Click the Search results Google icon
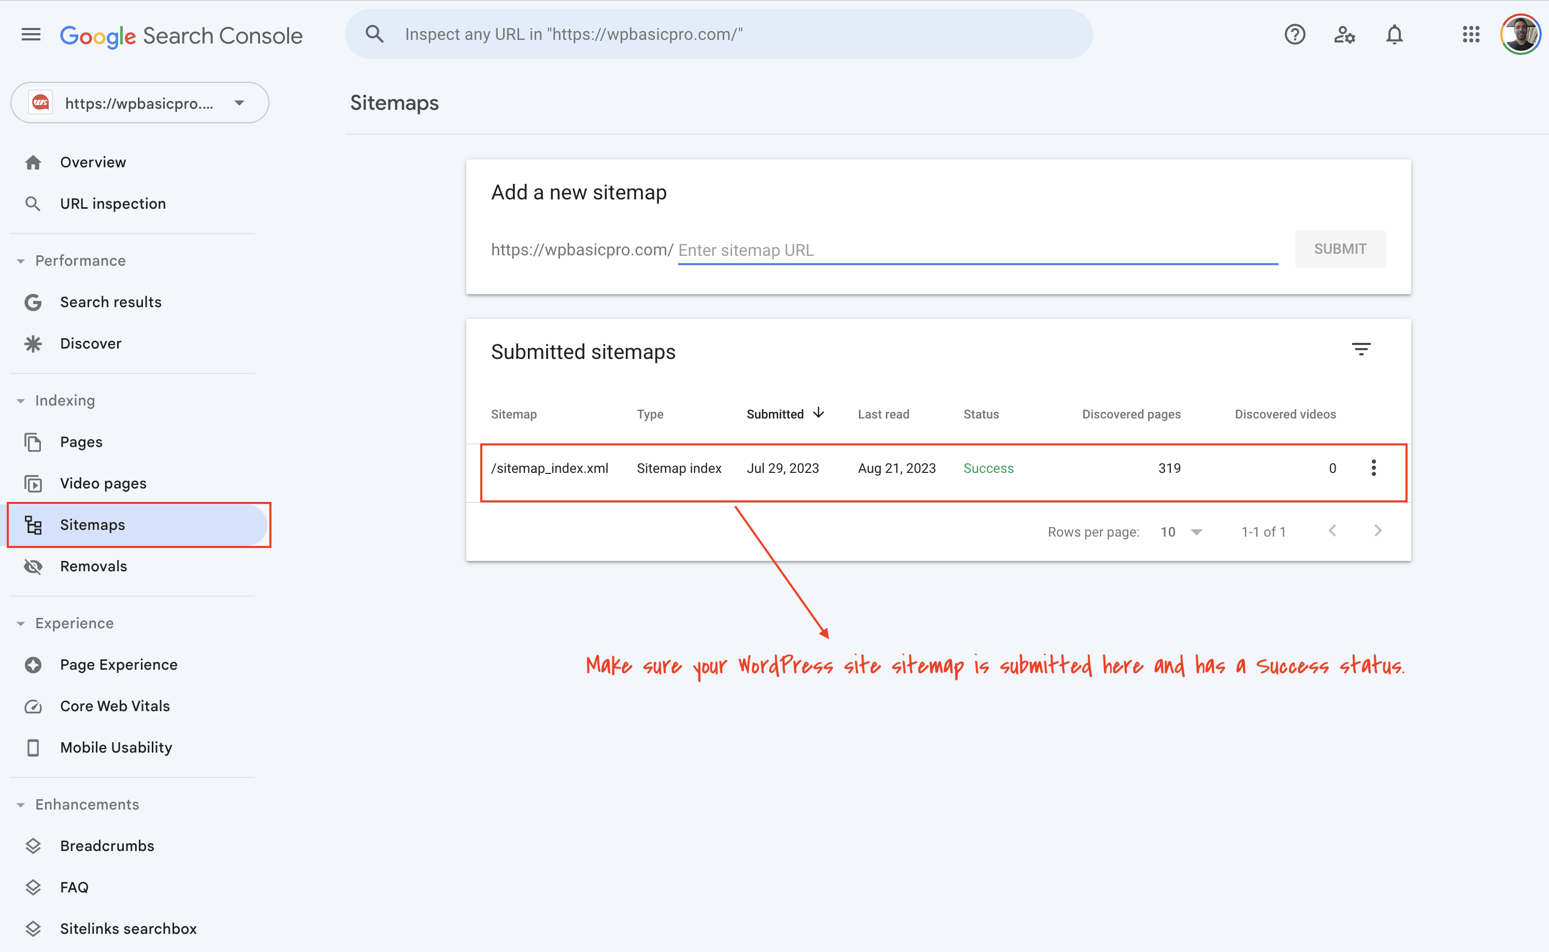 [33, 302]
